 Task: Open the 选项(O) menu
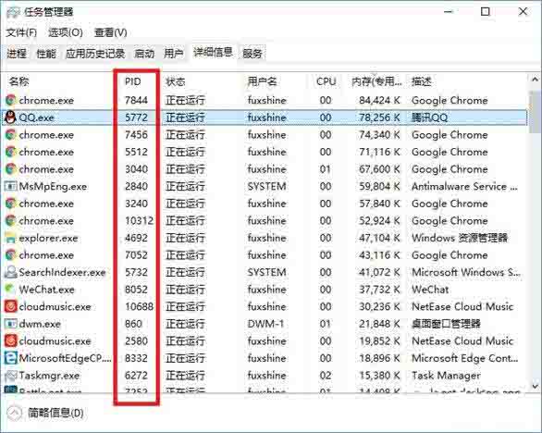coord(66,33)
